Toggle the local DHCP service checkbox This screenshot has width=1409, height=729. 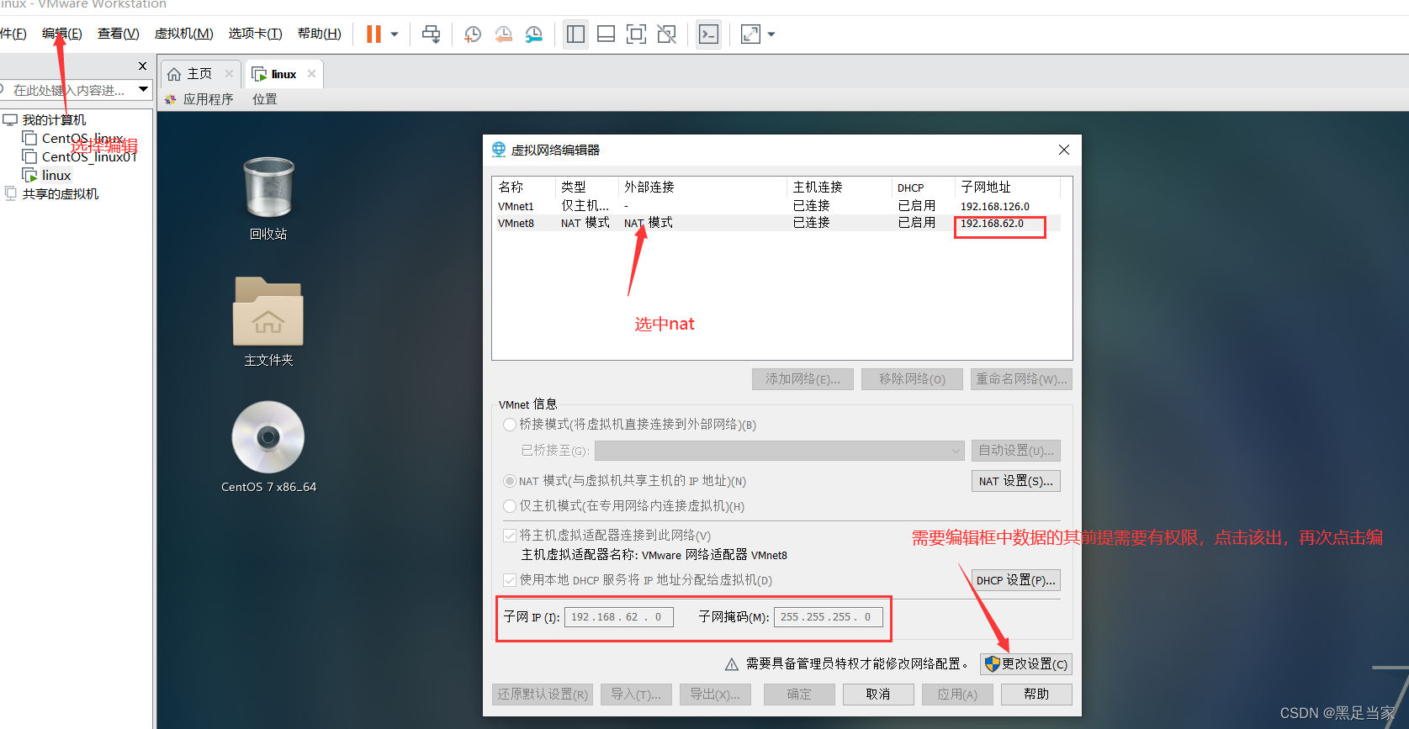pyautogui.click(x=509, y=580)
